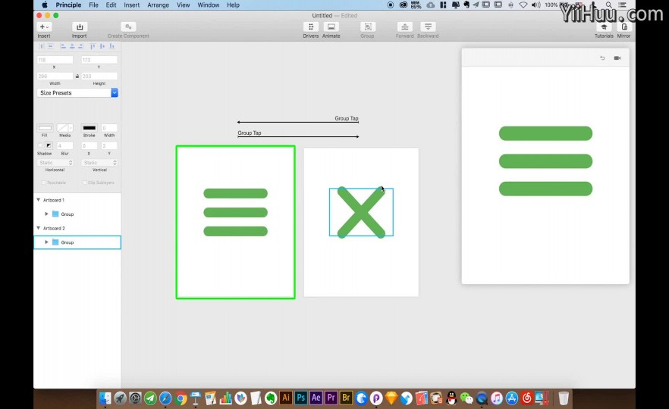This screenshot has height=409, width=669.
Task: Open the Size Presets dropdown
Action: (x=77, y=93)
